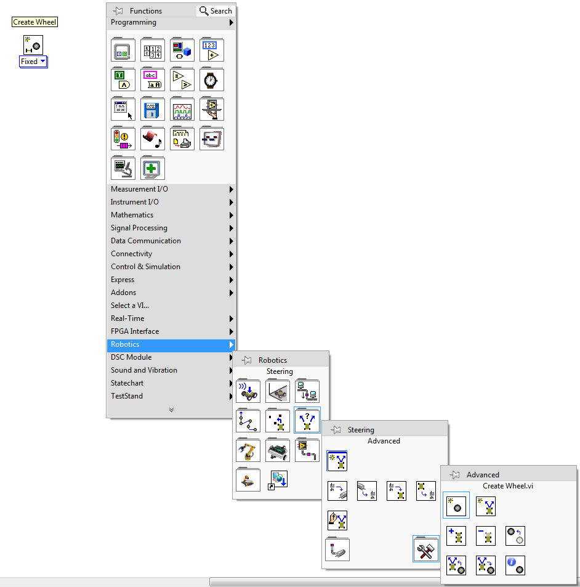Open the Control & Simulation category
The image size is (580, 587).
click(x=171, y=267)
